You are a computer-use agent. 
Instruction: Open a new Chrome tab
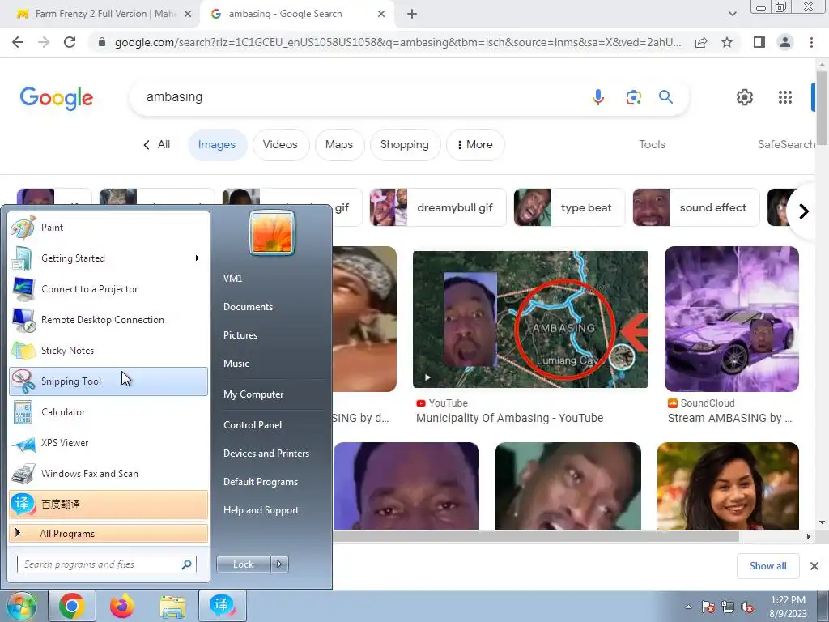click(x=412, y=15)
